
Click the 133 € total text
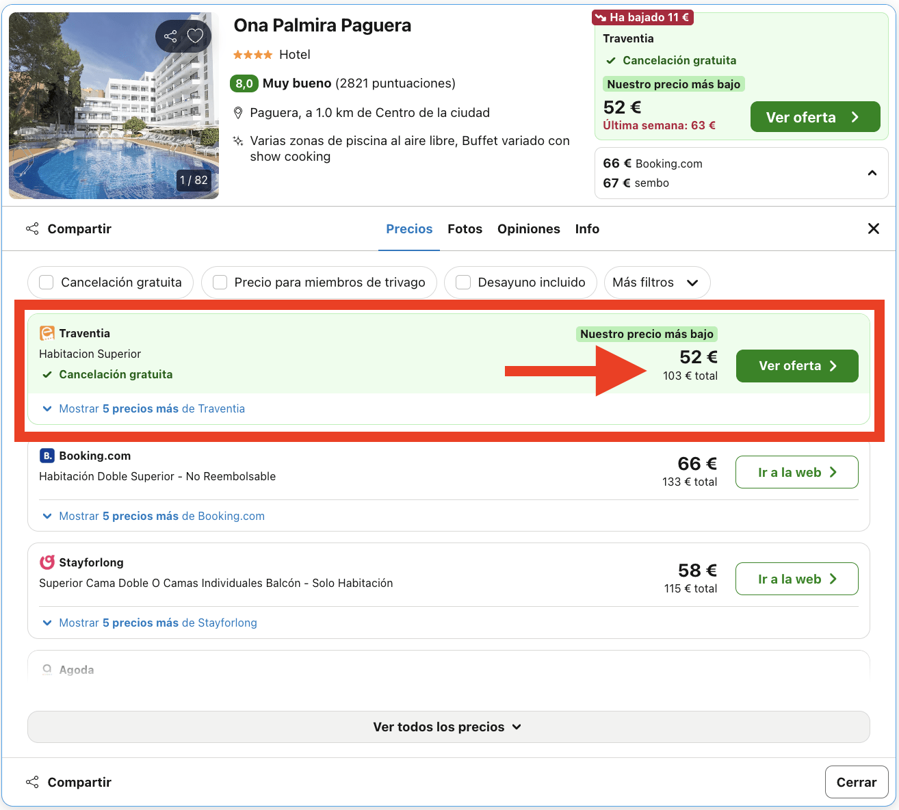[690, 482]
